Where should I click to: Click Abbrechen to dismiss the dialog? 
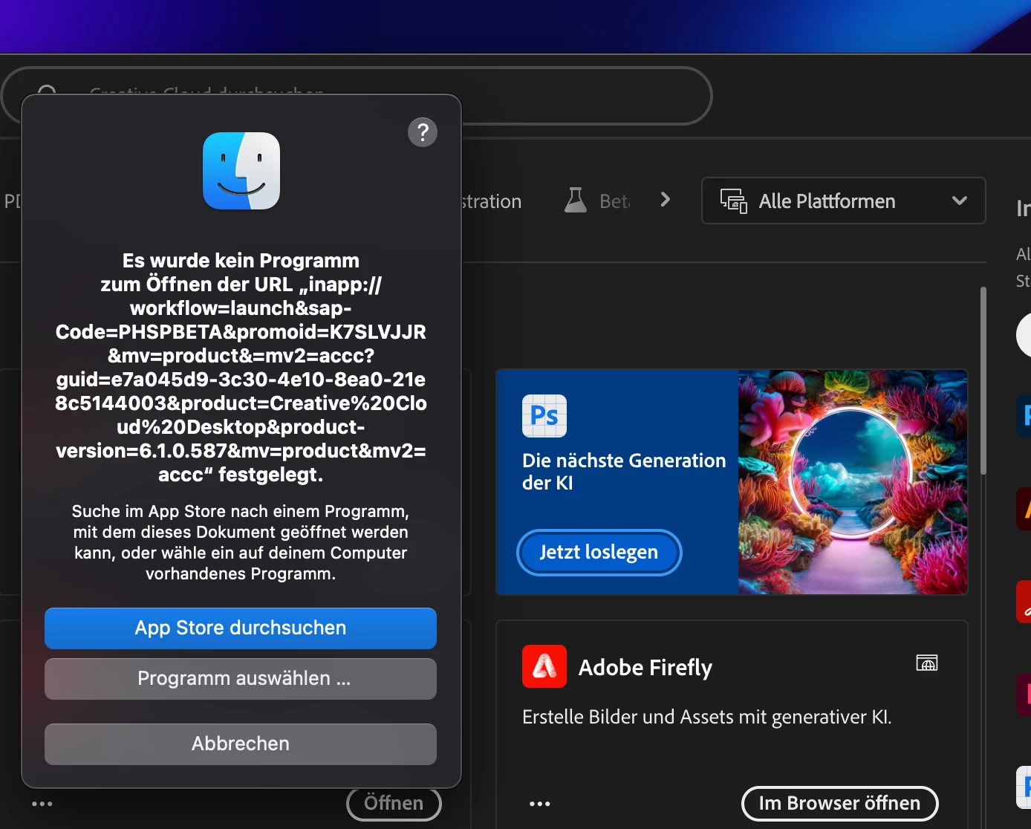(241, 744)
